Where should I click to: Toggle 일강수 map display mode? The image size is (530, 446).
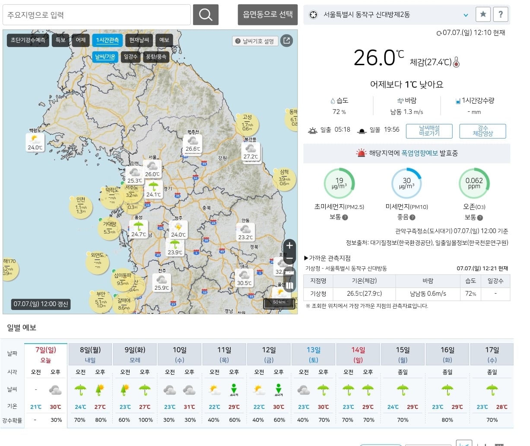pyautogui.click(x=130, y=57)
